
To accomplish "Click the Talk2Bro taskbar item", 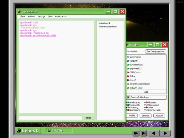I will (59, 131).
